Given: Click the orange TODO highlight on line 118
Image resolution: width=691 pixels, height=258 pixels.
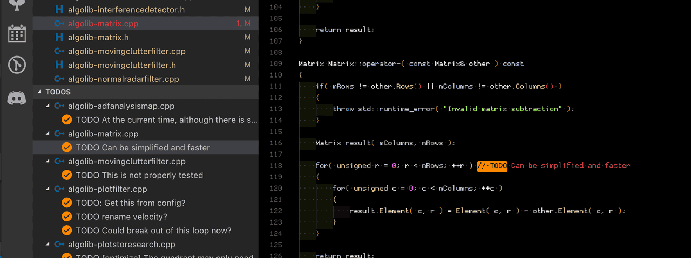Looking at the screenshot, I should (x=492, y=166).
